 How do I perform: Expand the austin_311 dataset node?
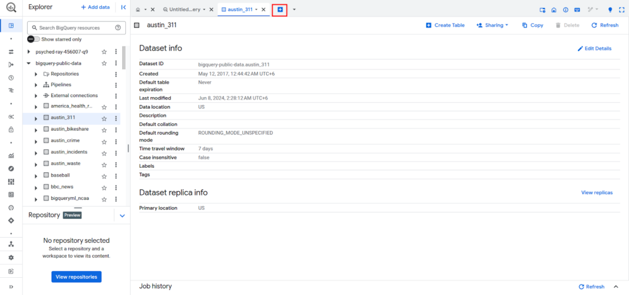tap(36, 119)
